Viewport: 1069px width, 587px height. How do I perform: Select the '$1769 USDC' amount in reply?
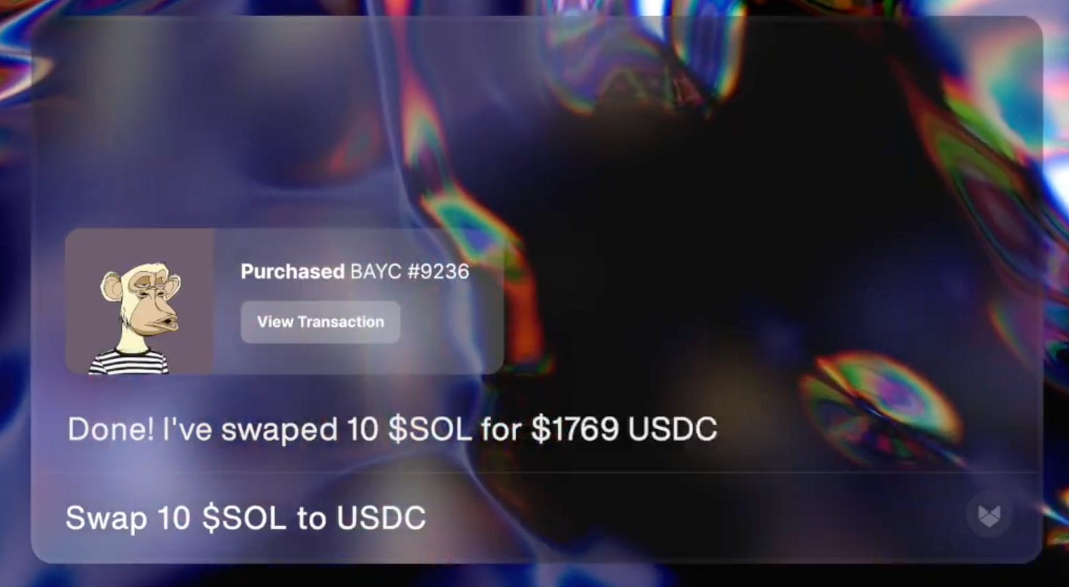[x=623, y=430]
